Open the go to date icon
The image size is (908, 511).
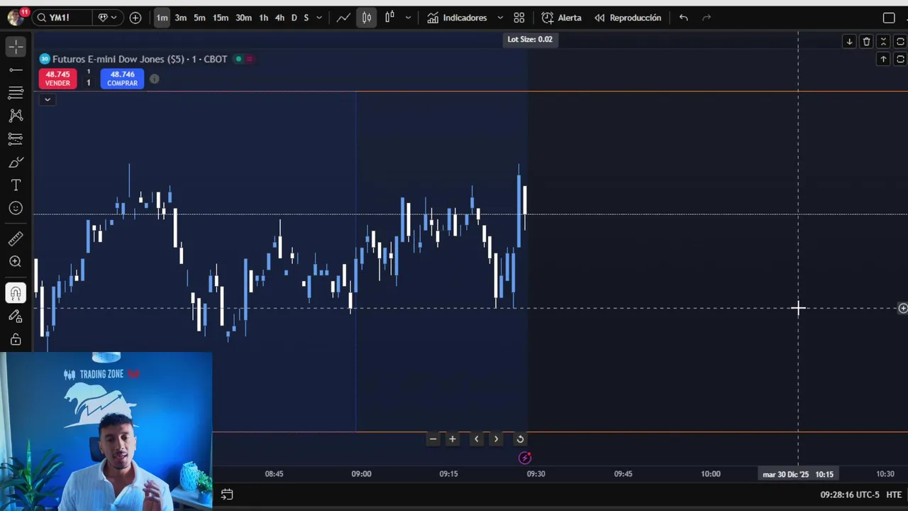click(227, 495)
